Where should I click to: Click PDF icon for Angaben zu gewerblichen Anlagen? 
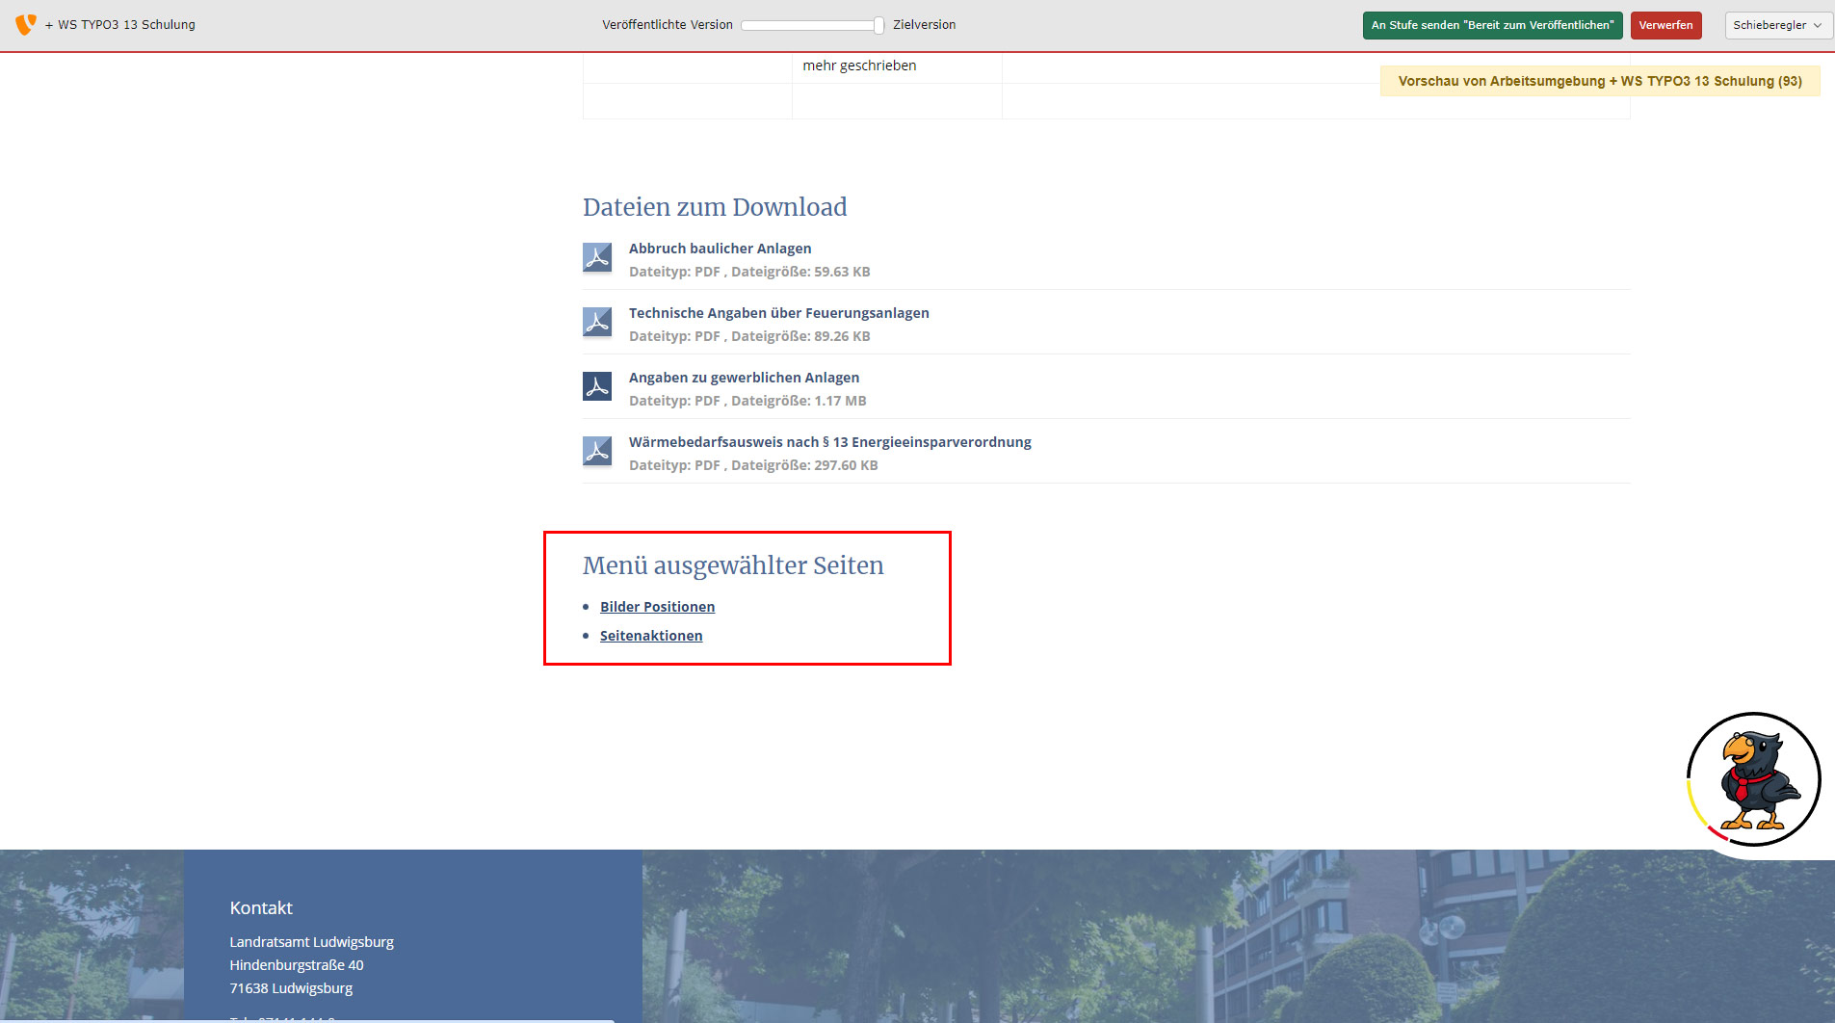tap(597, 386)
